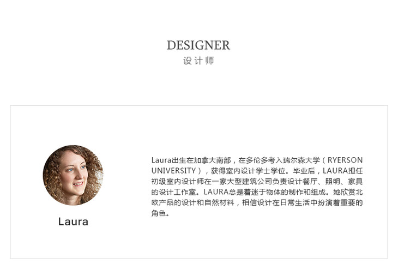The image size is (398, 269).
Task: Click the phrase 欧产品的设计和自然材料
Action: tap(192, 202)
